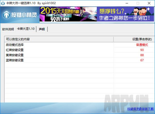Select the 蓝牌按键设置 row
This screenshot has width=155, height=114.
pyautogui.click(x=80, y=60)
